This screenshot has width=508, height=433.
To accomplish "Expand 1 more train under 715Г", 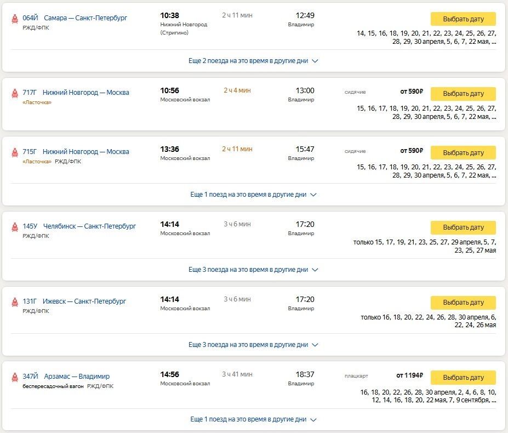I will pos(253,195).
